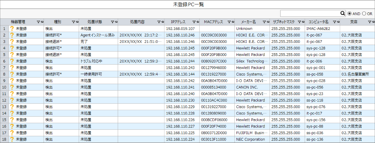
Task: Click the FUJIFILM Busin… manufacturer cell
Action: (x=252, y=133)
